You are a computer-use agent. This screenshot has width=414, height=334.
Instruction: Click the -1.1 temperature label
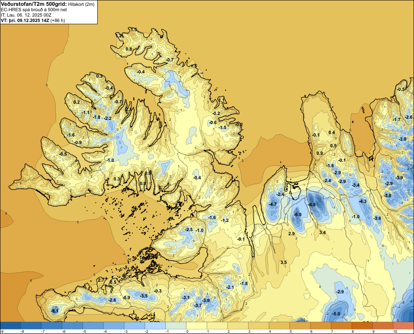(86, 112)
